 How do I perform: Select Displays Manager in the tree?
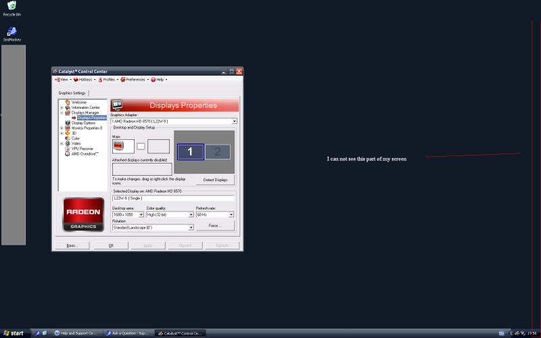click(85, 113)
